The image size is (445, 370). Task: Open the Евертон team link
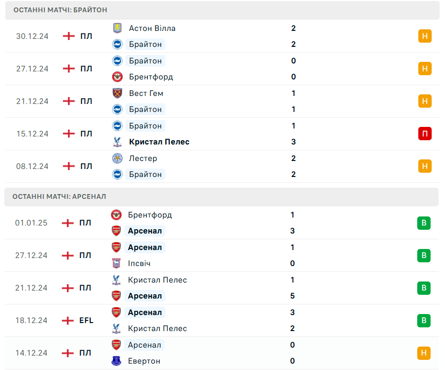pyautogui.click(x=144, y=361)
